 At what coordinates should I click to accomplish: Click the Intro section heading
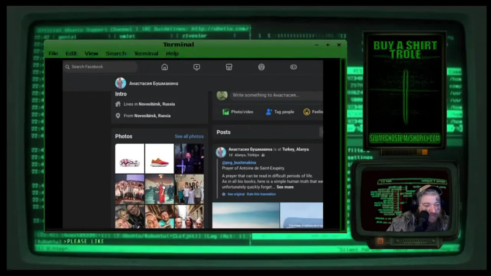click(x=121, y=94)
